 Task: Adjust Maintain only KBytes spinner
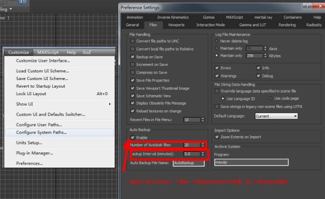(265, 56)
